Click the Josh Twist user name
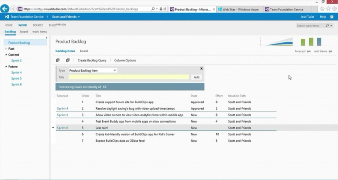The image size is (338, 180). (x=307, y=17)
